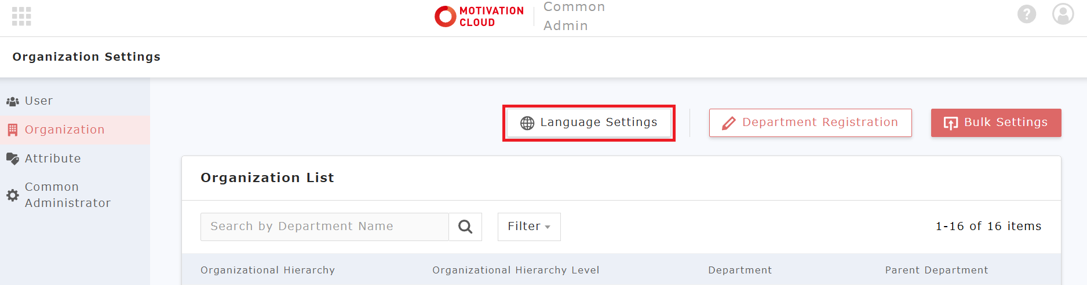Click the globe icon in Language Settings
This screenshot has width=1087, height=285.
point(527,123)
